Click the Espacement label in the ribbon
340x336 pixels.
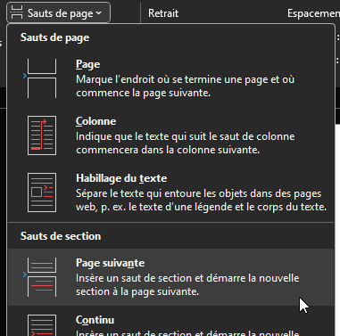pos(313,13)
